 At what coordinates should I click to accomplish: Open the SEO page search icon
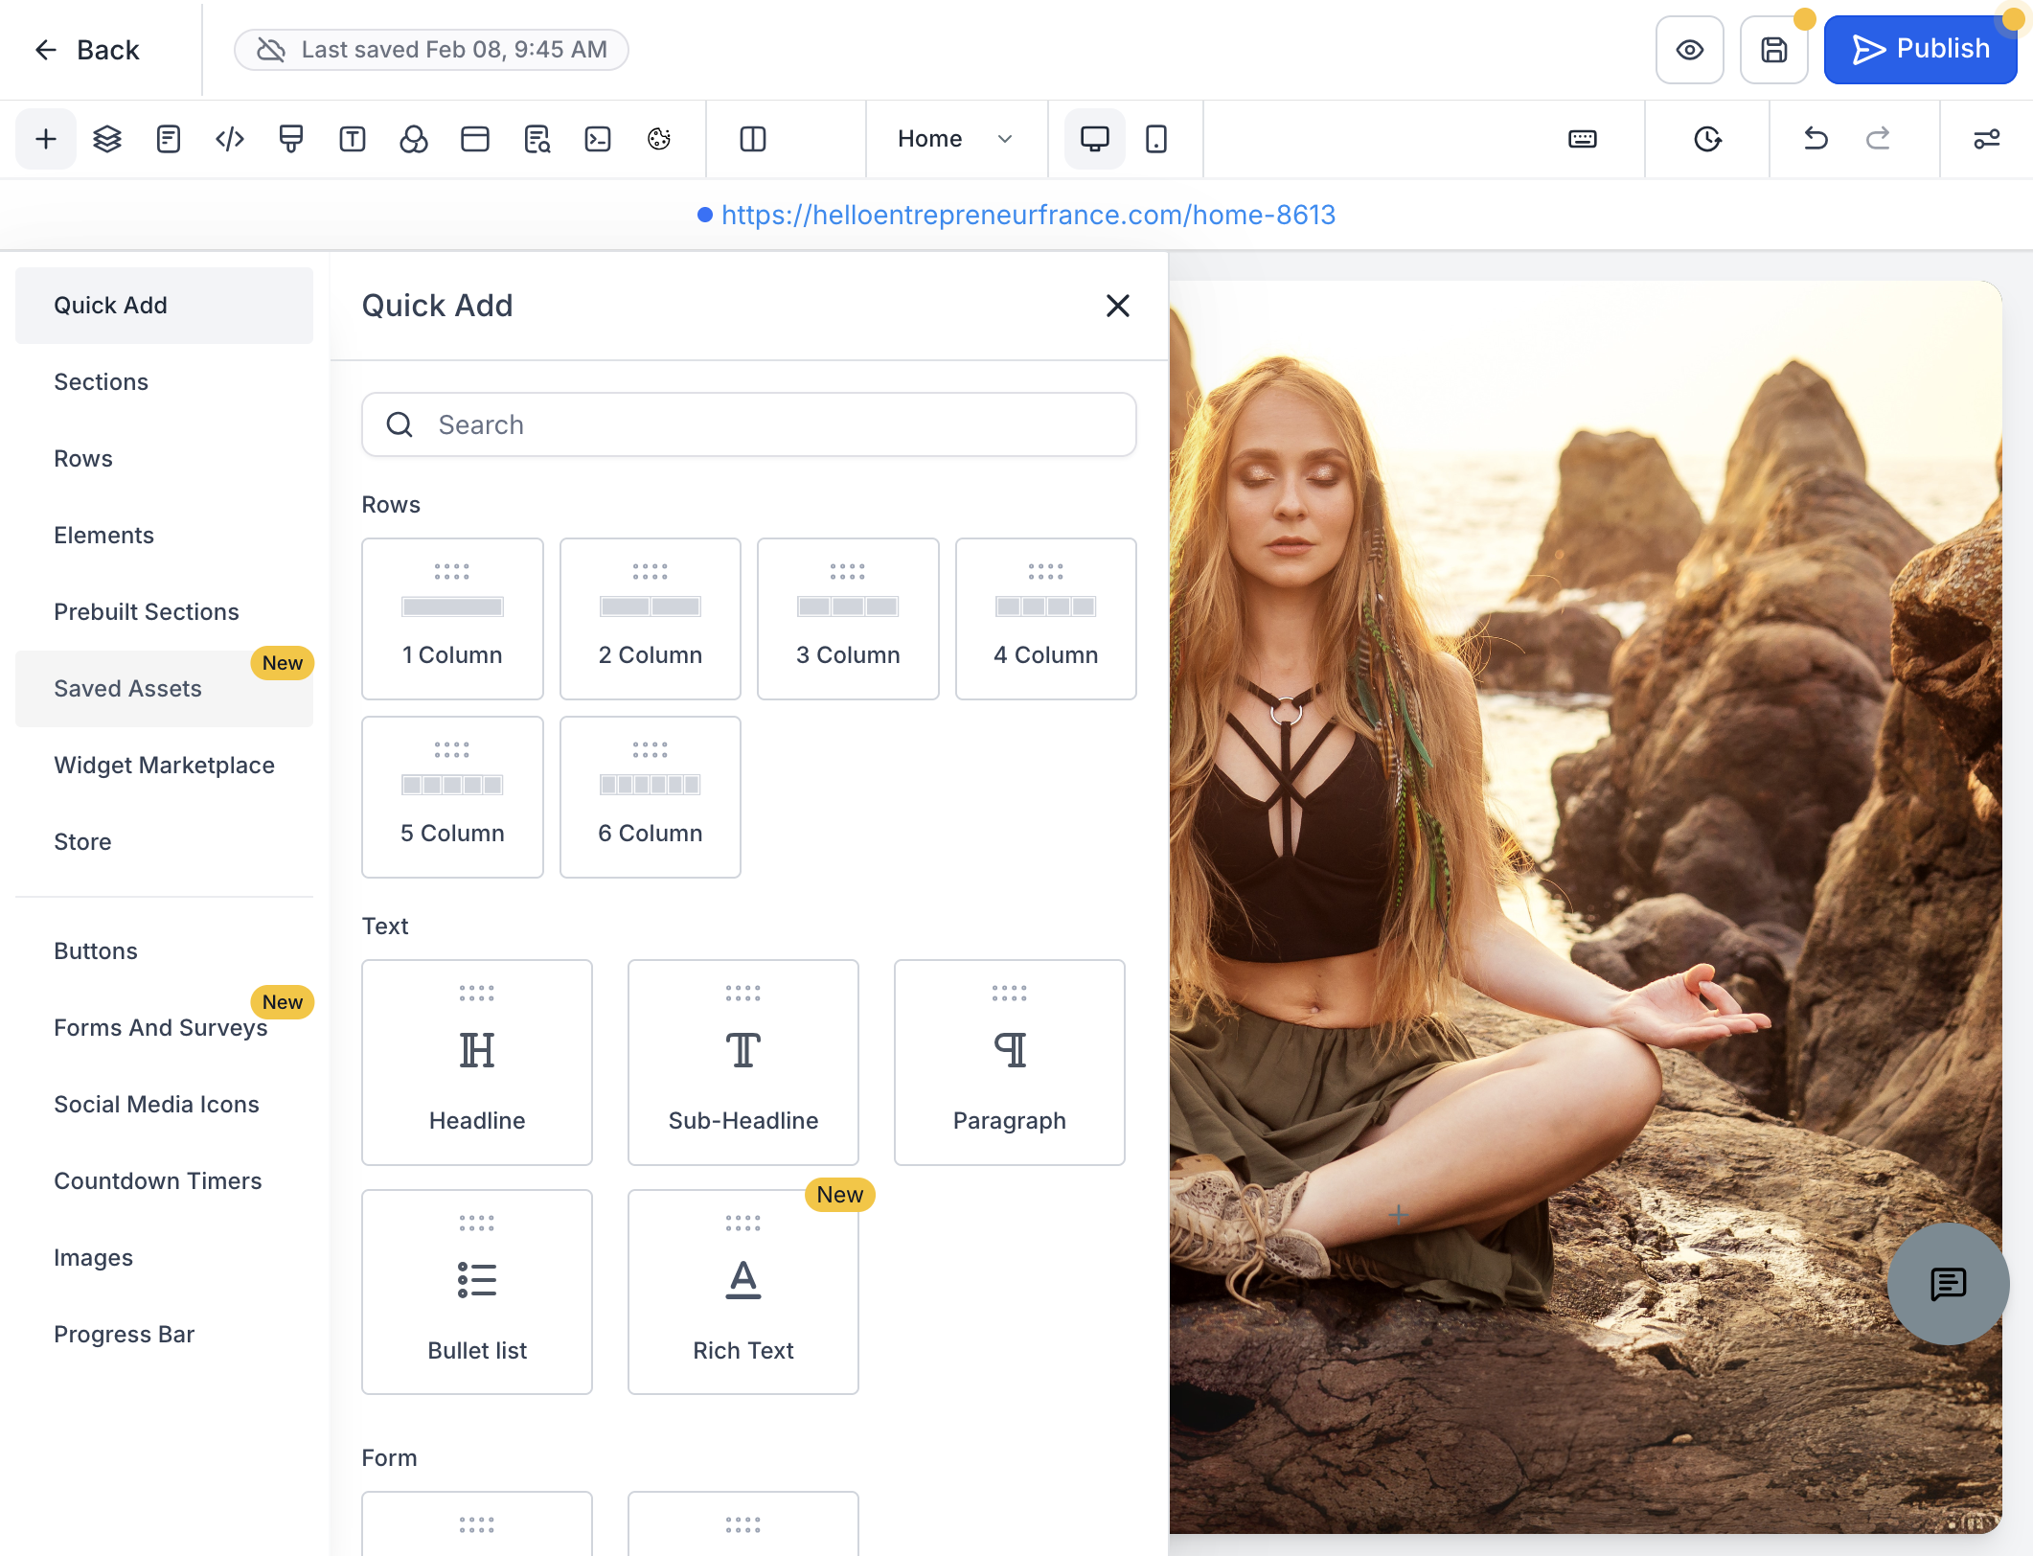tap(537, 139)
